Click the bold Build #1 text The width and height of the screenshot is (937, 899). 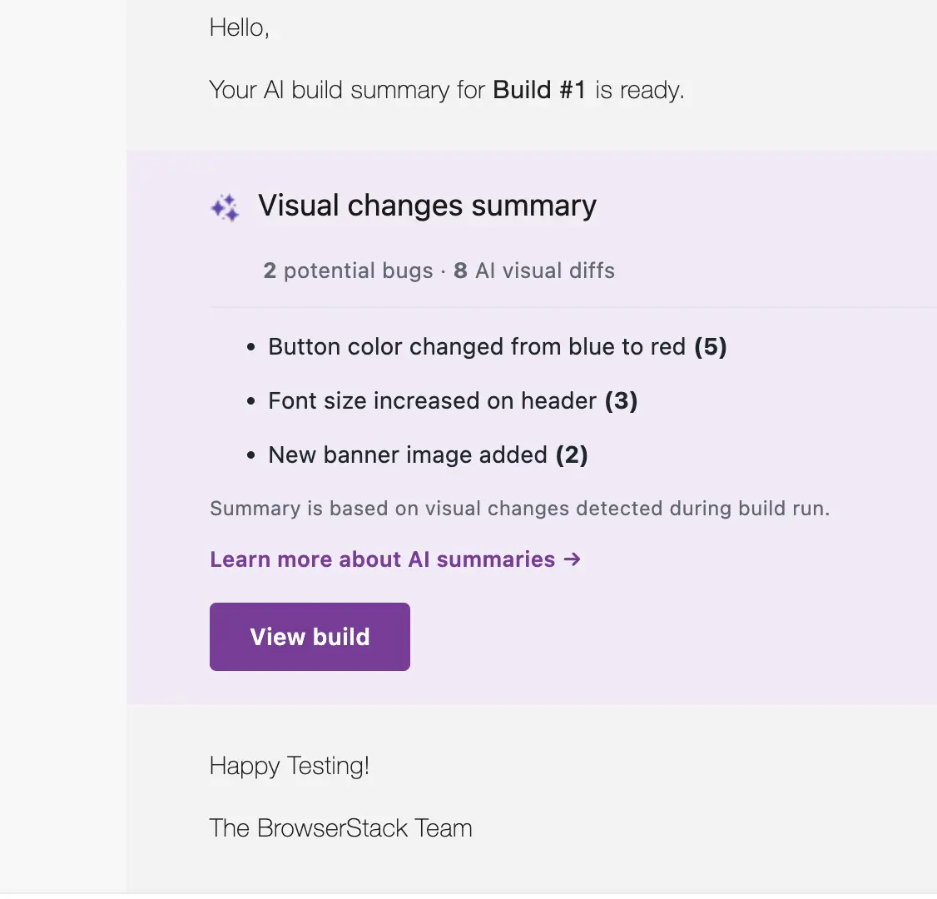[x=539, y=89]
